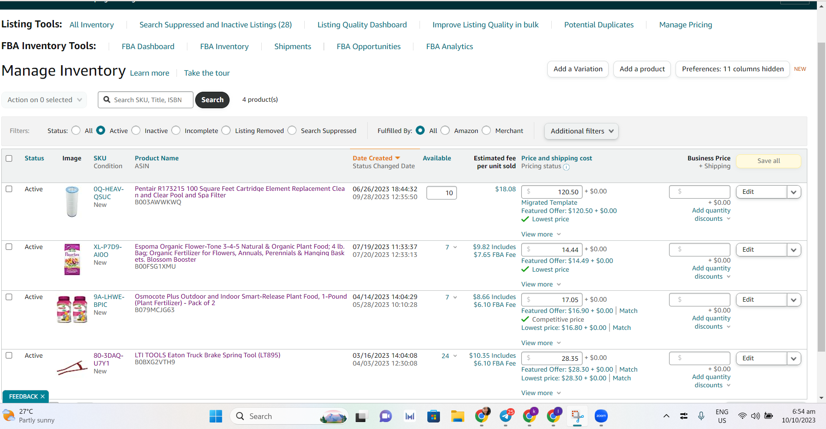This screenshot has width=826, height=429.
Task: Click the Search SKU, Title, ISBN field
Action: (146, 100)
